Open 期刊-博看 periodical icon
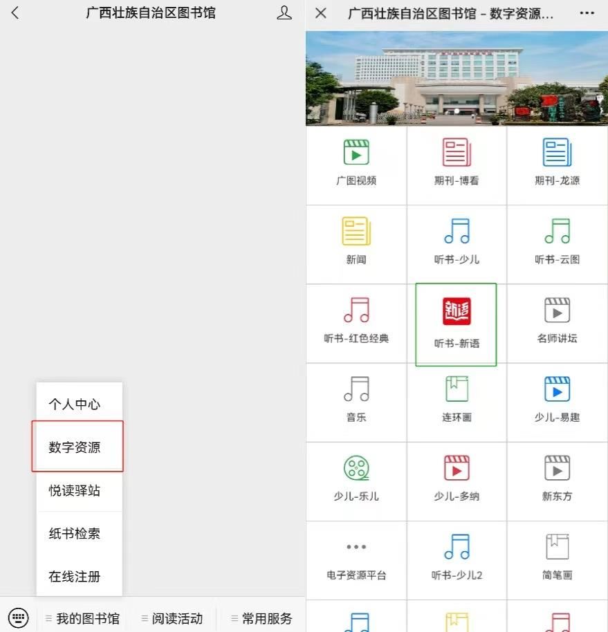The width and height of the screenshot is (608, 632). (x=457, y=152)
